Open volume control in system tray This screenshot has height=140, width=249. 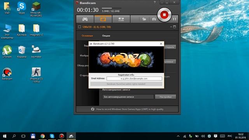click(203, 136)
